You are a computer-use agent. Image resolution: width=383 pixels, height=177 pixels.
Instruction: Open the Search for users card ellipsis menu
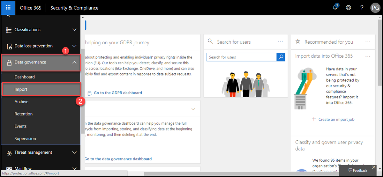coord(281,41)
